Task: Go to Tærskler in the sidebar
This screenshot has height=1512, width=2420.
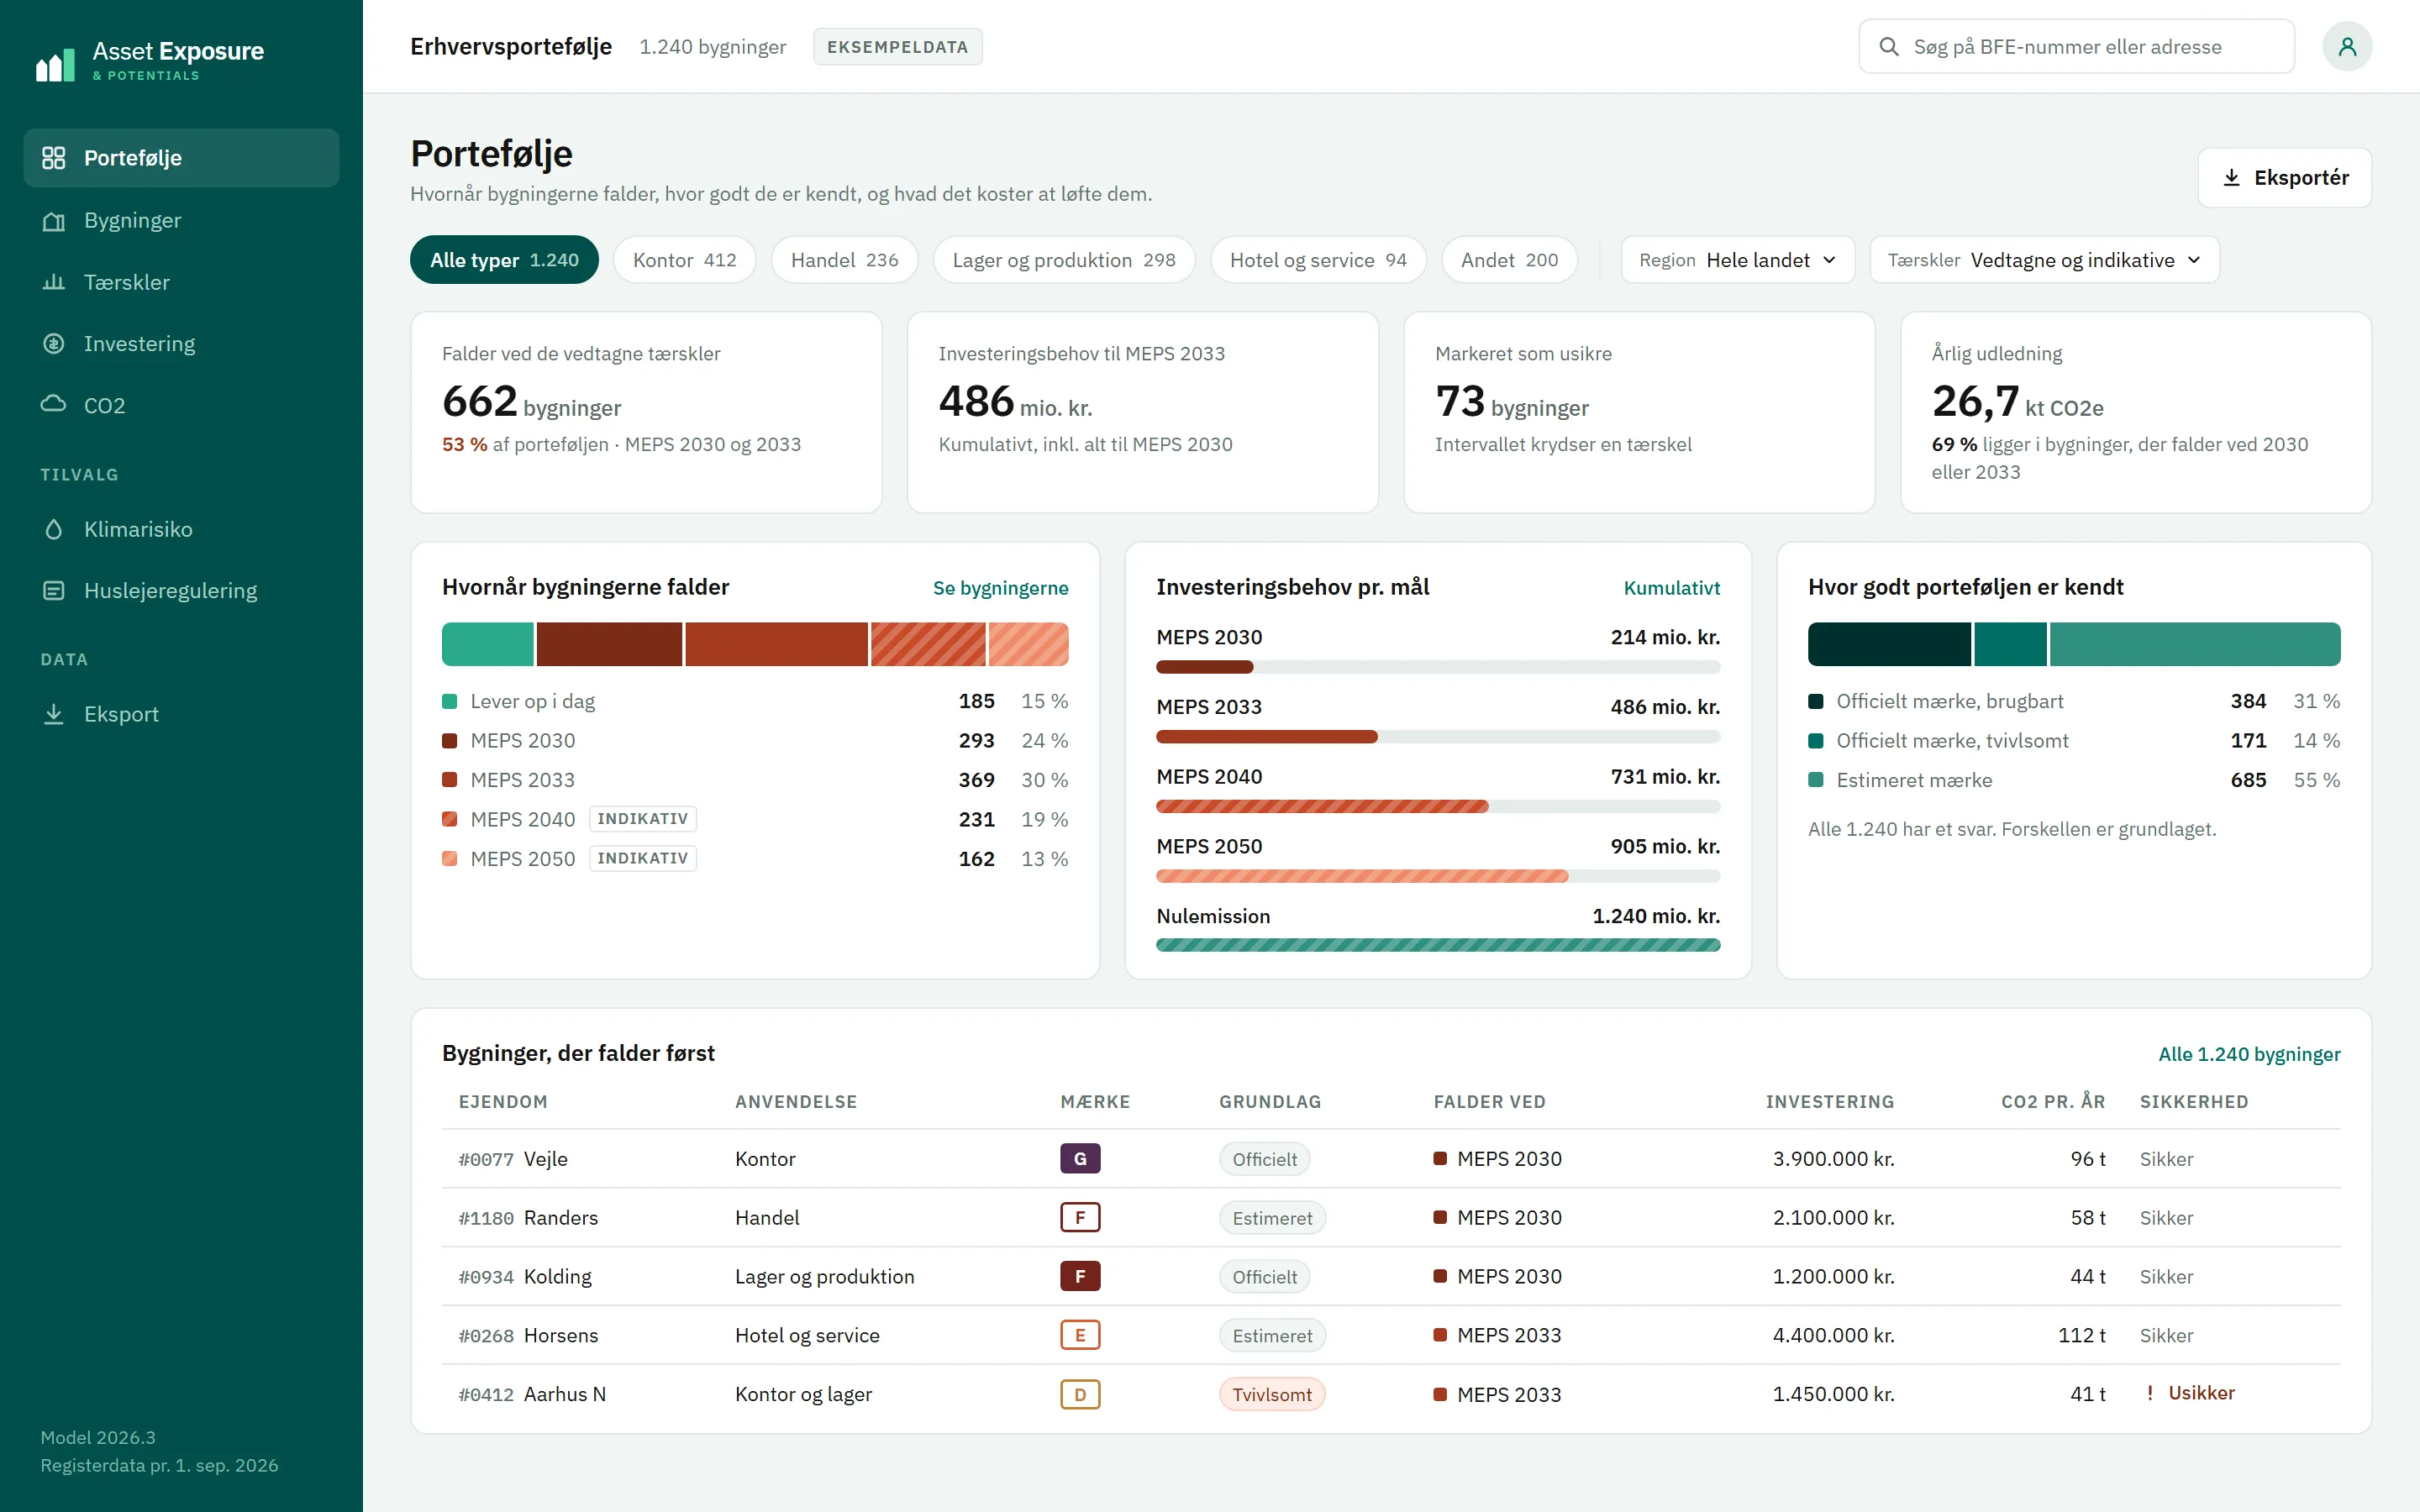Action: [x=181, y=282]
